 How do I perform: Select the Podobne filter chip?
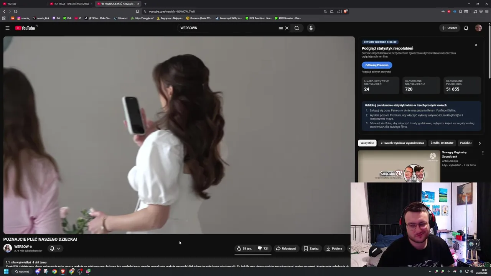click(466, 143)
